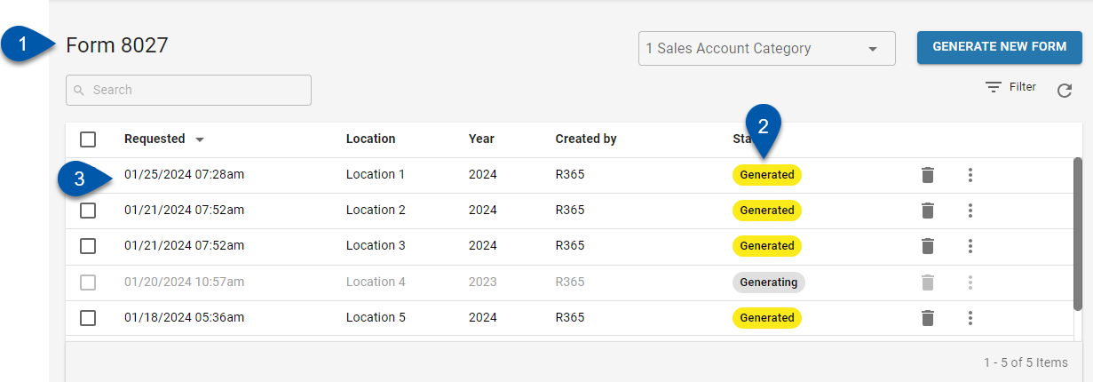Image resolution: width=1093 pixels, height=382 pixels.
Task: Delete the Location 1 form row
Action: pos(928,175)
